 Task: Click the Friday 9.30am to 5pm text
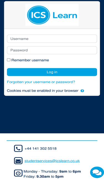point(44,177)
